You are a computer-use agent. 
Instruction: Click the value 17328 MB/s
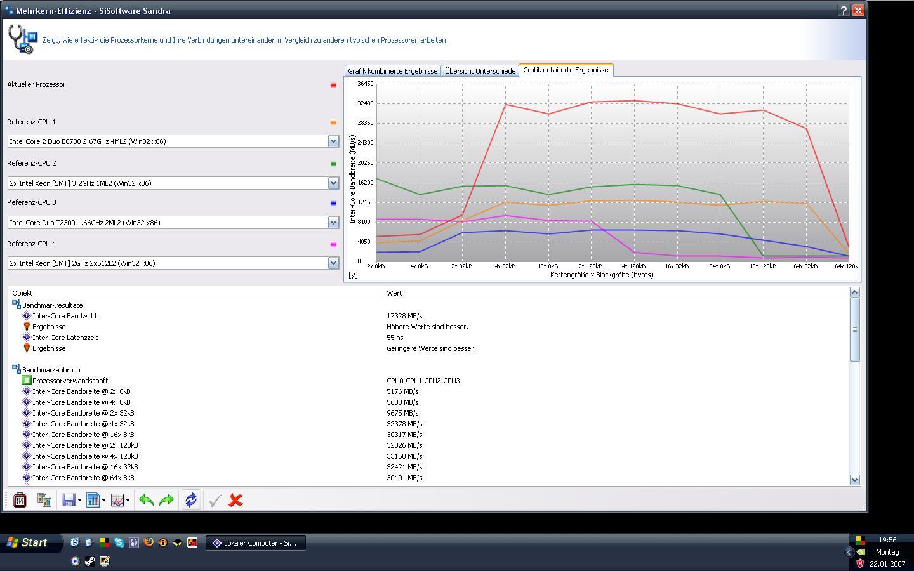pos(404,316)
